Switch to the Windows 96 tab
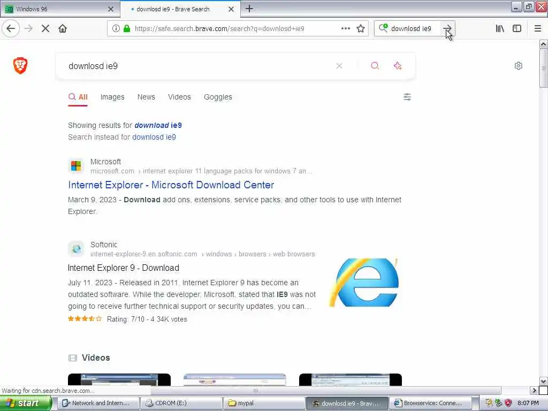Screen dimensions: 548x411 pyautogui.click(x=60, y=9)
